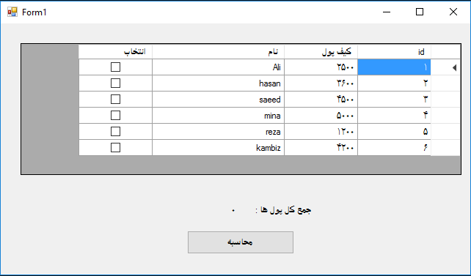Sort by the id column header

pos(394,52)
